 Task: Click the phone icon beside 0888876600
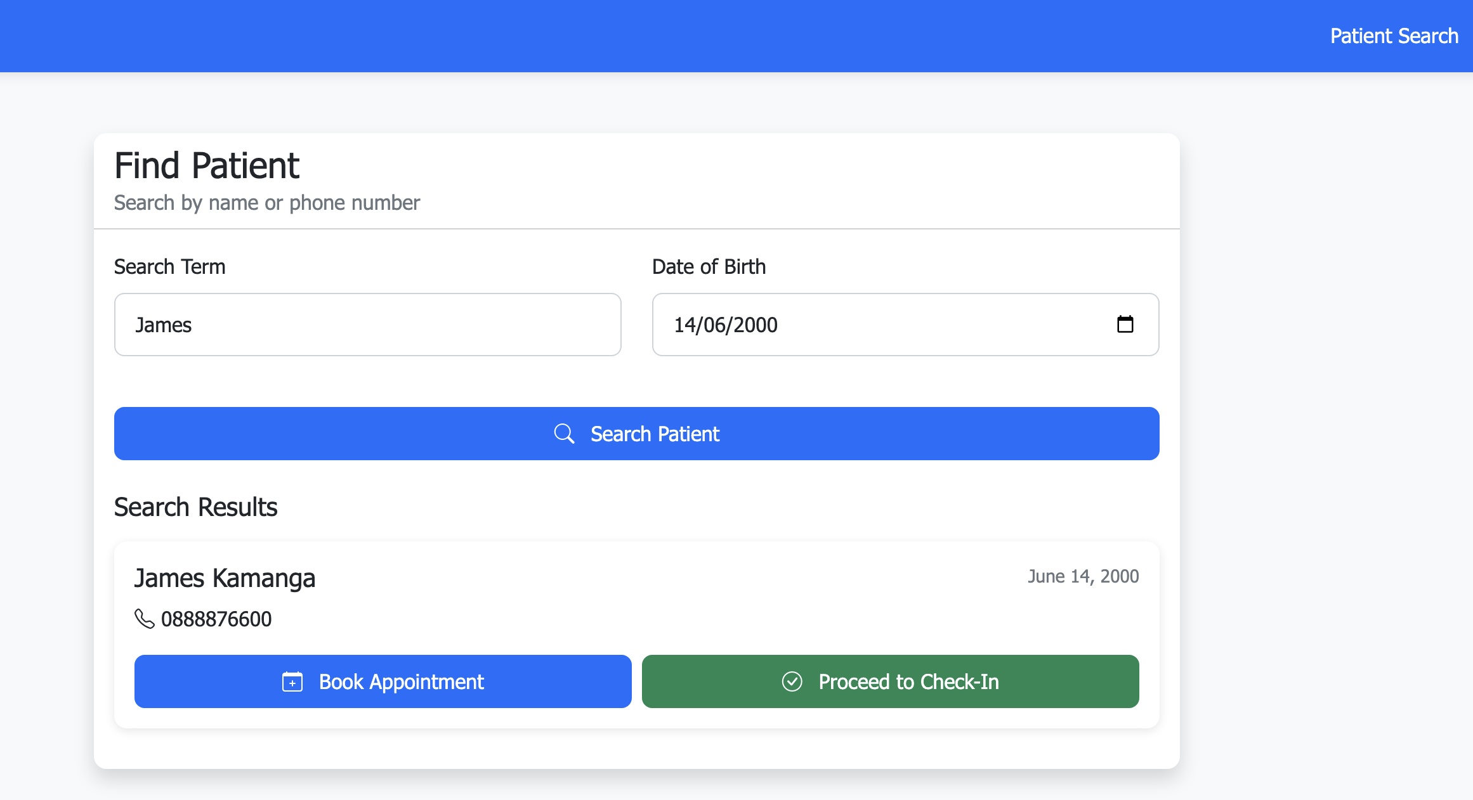(x=144, y=619)
